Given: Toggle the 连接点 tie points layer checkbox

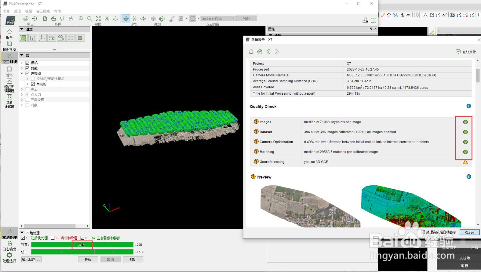Looking at the screenshot, I should point(27,73).
